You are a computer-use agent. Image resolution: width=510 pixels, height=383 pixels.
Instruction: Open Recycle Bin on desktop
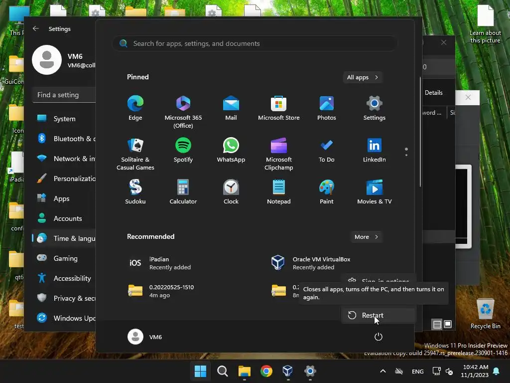point(485,313)
